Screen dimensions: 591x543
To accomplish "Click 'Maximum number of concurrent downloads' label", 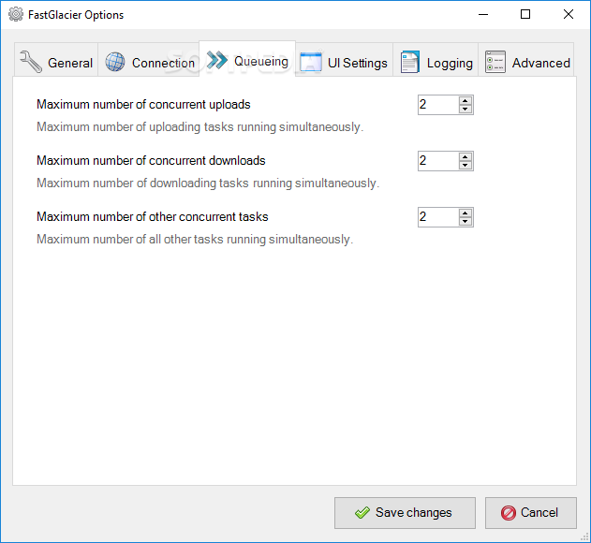I will (151, 160).
